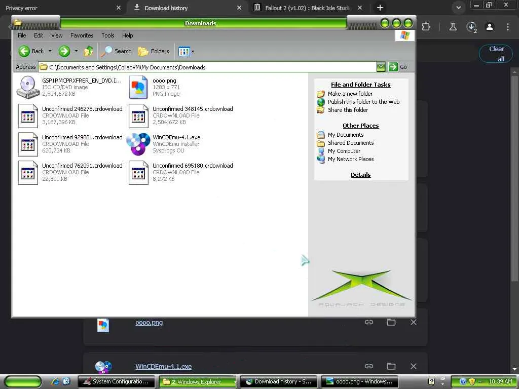
Task: Switch to the Fallout 2 browser tab
Action: [x=308, y=8]
